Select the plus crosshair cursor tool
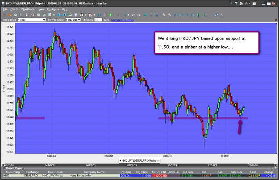The image size is (279, 180). coord(118,15)
